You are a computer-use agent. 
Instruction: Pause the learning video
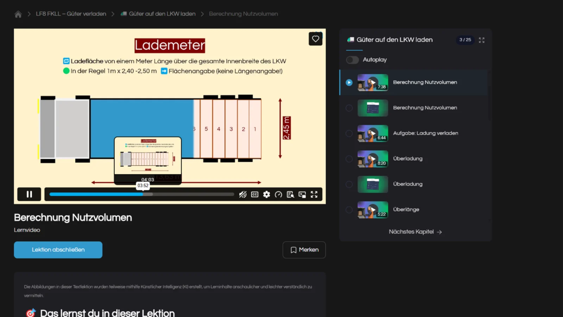(x=29, y=194)
